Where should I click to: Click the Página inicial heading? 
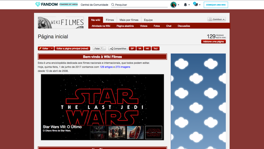point(53,37)
